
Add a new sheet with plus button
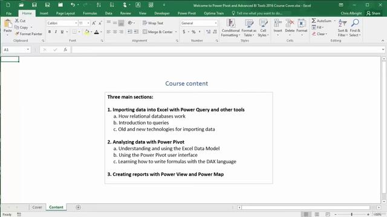[78, 207]
